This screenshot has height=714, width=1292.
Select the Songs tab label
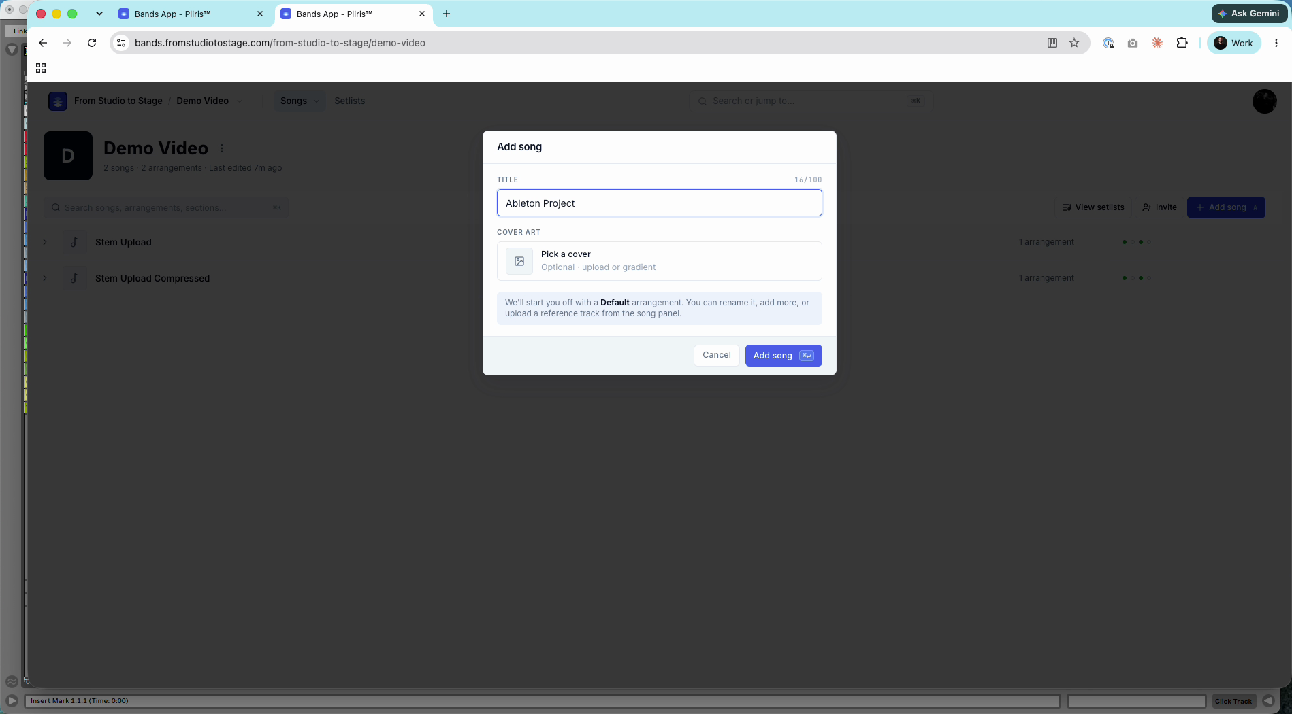tap(293, 101)
